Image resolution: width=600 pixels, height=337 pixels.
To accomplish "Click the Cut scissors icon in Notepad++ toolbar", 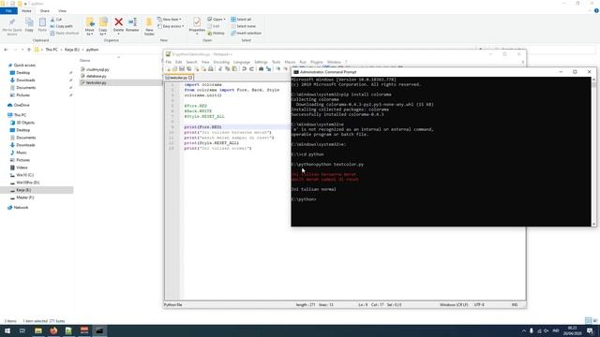I will pos(220,68).
